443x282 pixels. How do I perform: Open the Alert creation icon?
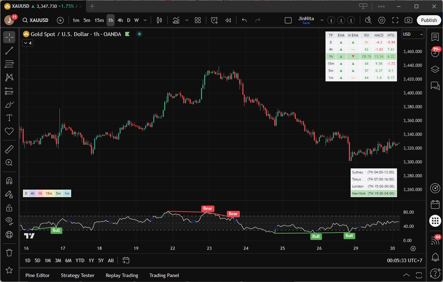[214, 20]
